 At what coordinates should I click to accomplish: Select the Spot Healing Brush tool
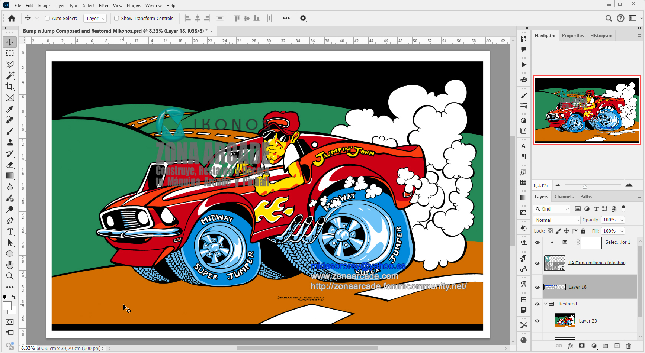click(x=10, y=120)
